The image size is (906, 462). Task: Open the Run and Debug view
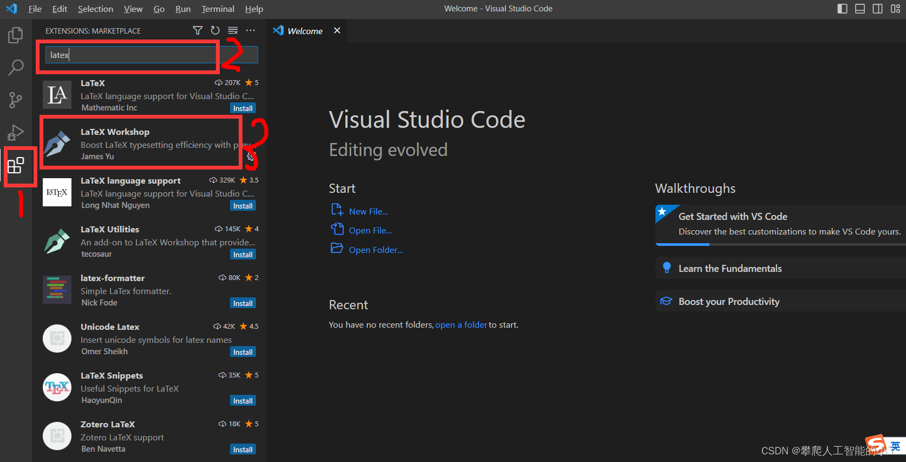[x=16, y=133]
